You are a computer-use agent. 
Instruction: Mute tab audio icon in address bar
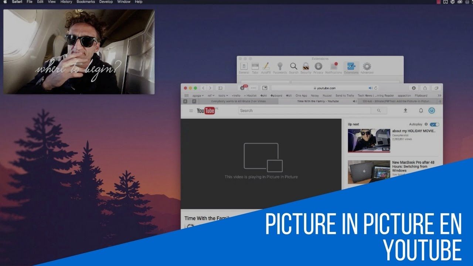click(371, 88)
